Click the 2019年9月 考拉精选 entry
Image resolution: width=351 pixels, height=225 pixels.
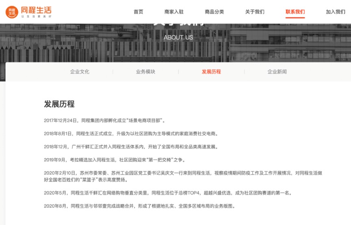click(x=115, y=160)
